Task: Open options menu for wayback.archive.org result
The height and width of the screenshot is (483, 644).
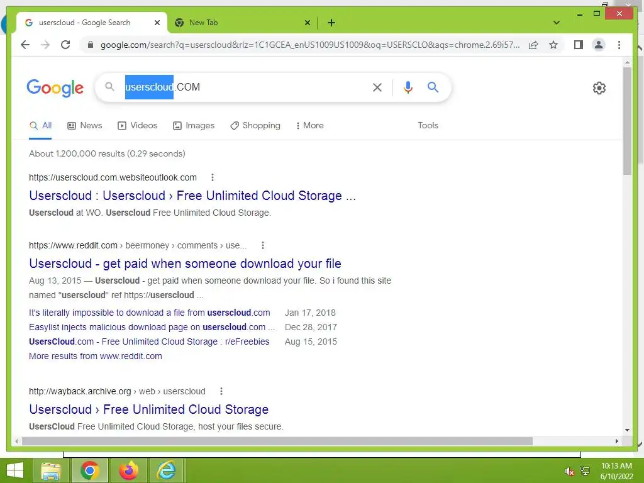Action: [221, 391]
